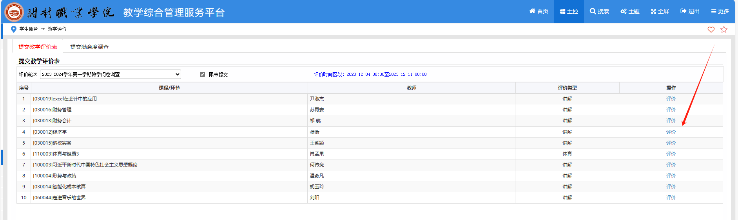738x220 pixels.
Task: Select teacher name 张衡
Action: [314, 132]
